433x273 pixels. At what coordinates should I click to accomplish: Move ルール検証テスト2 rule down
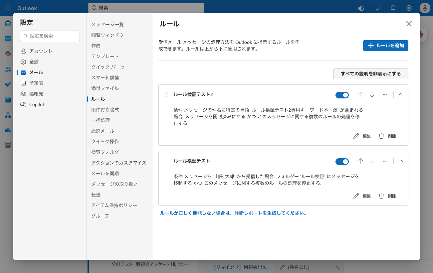pyautogui.click(x=372, y=95)
